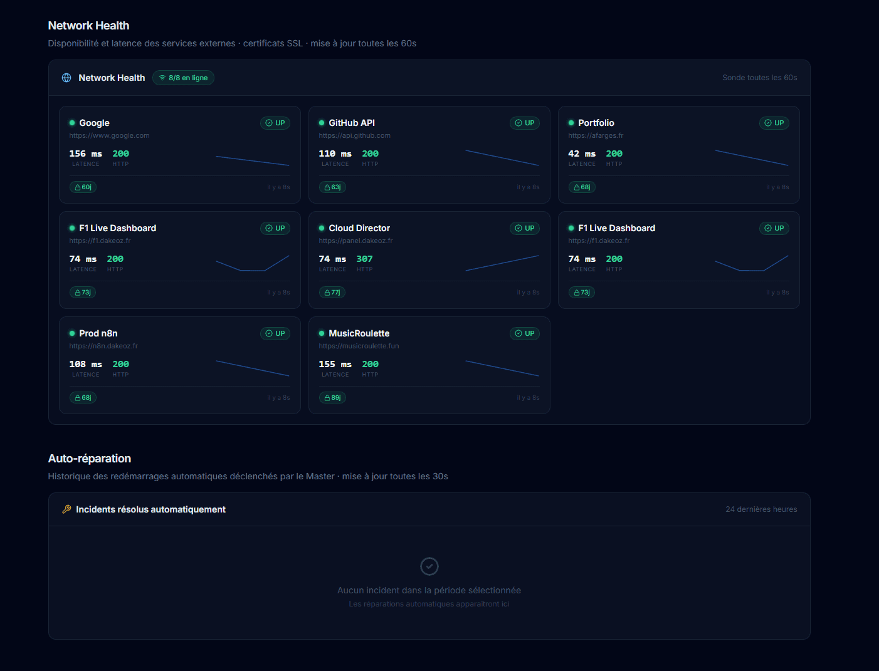Click the latency sparkline on the Google card

(252, 160)
